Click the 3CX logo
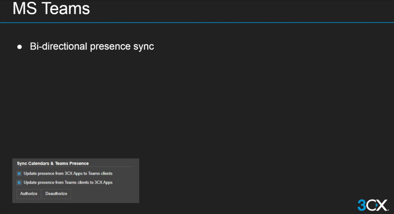 [372, 204]
